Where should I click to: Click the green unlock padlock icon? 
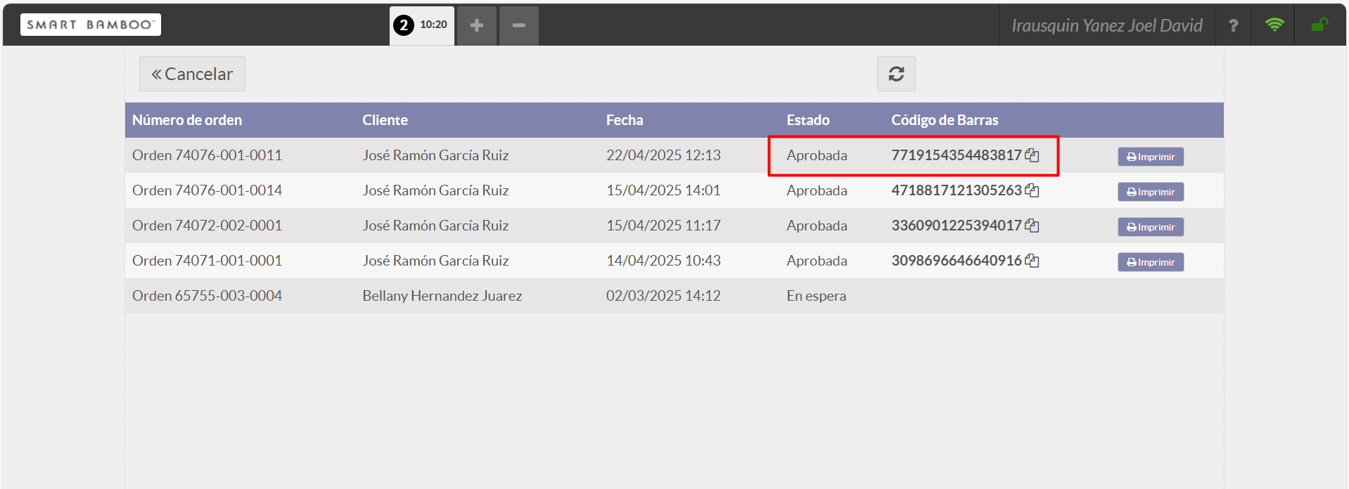pyautogui.click(x=1319, y=25)
